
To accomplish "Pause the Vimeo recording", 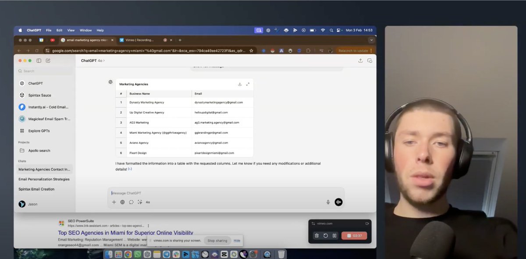I will pos(334,235).
